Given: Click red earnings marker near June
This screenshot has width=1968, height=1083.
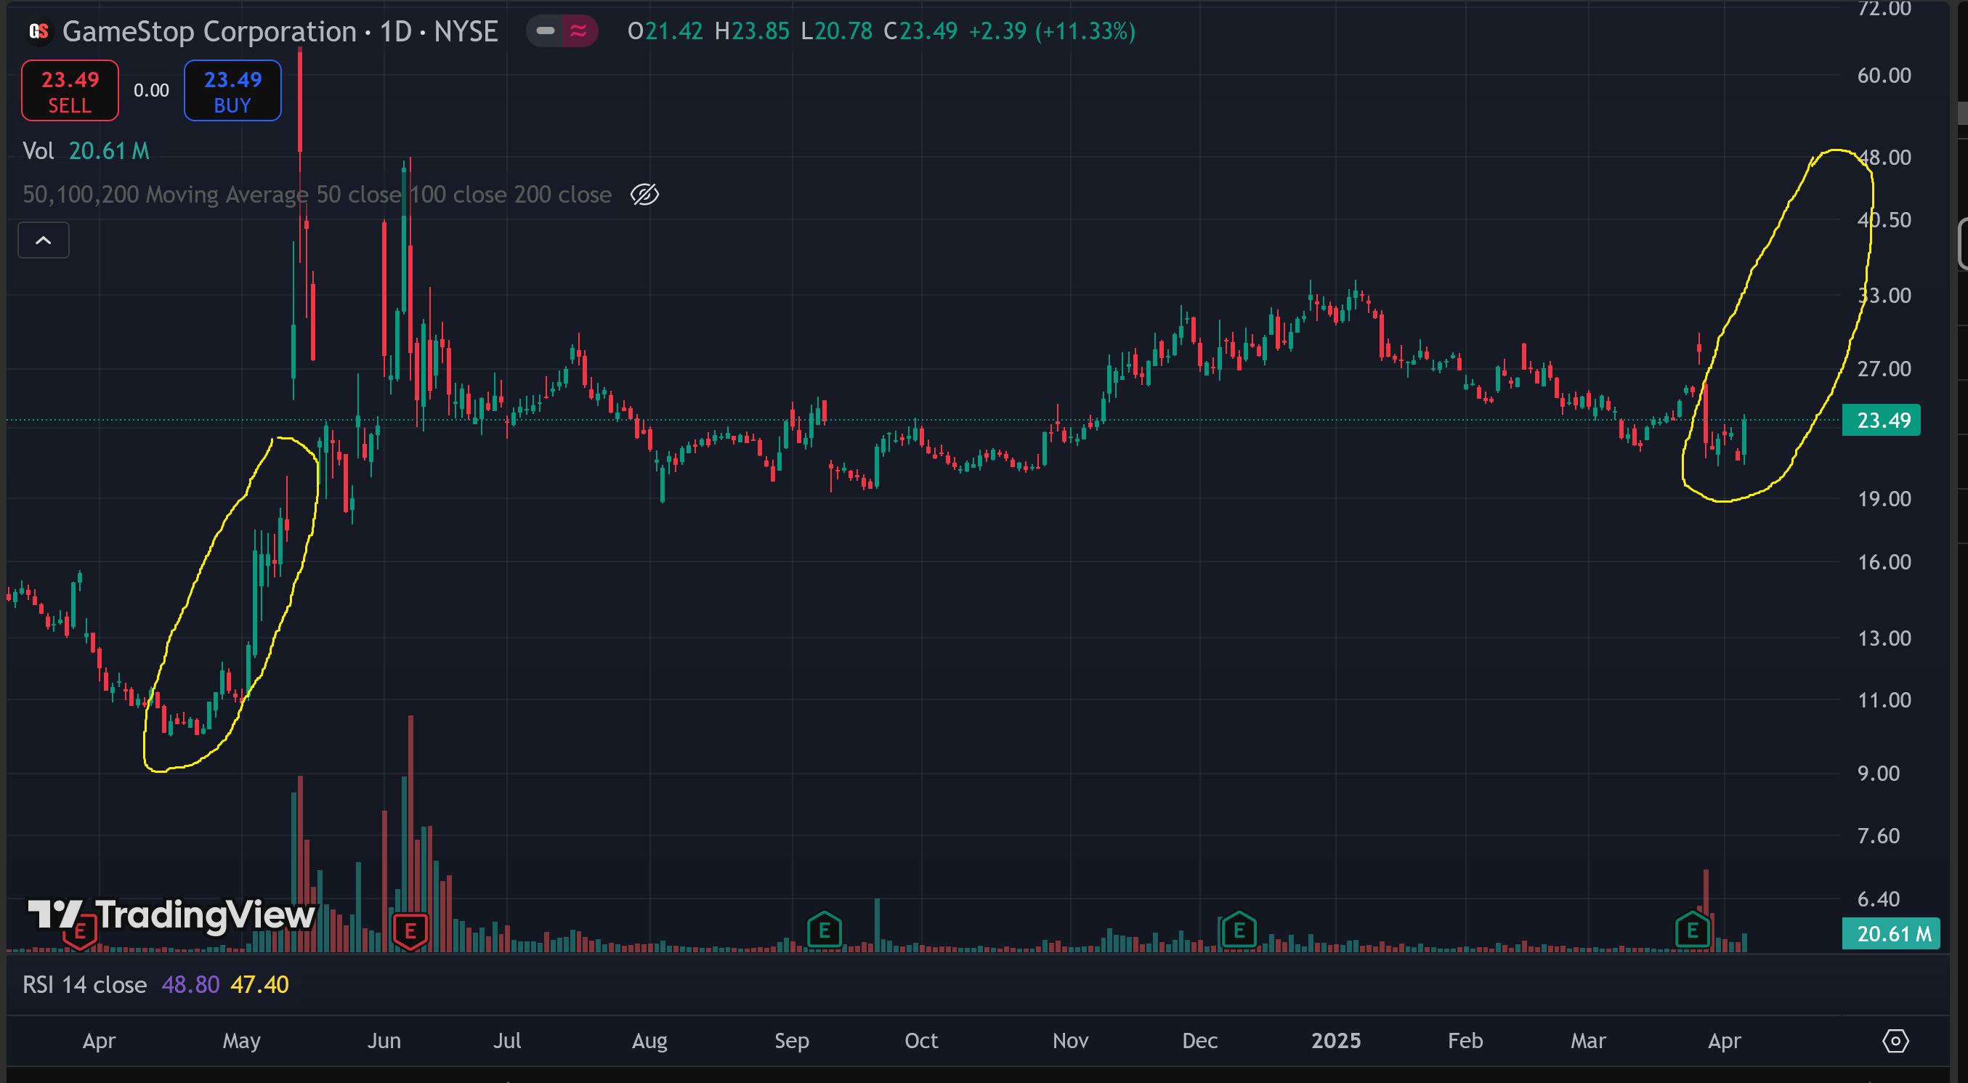Looking at the screenshot, I should pyautogui.click(x=410, y=931).
